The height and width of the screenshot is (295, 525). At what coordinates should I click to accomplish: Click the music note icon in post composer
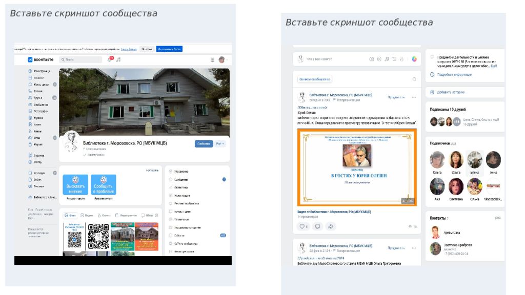(387, 59)
